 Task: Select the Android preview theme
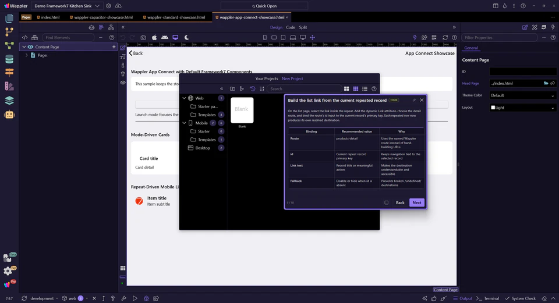[165, 37]
